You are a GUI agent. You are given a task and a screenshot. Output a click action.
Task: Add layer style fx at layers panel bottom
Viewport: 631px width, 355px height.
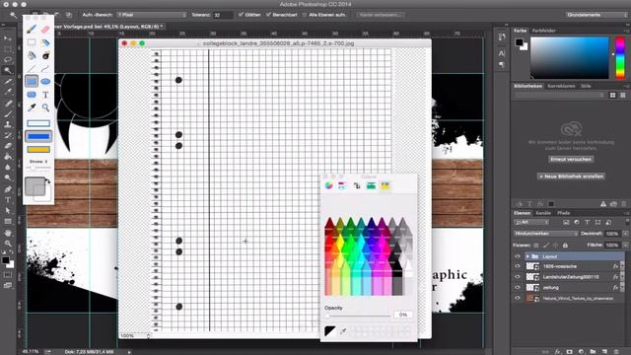tap(557, 351)
